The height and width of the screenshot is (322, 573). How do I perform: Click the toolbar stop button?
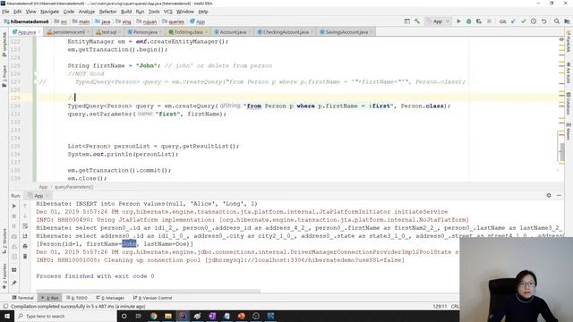(x=489, y=21)
